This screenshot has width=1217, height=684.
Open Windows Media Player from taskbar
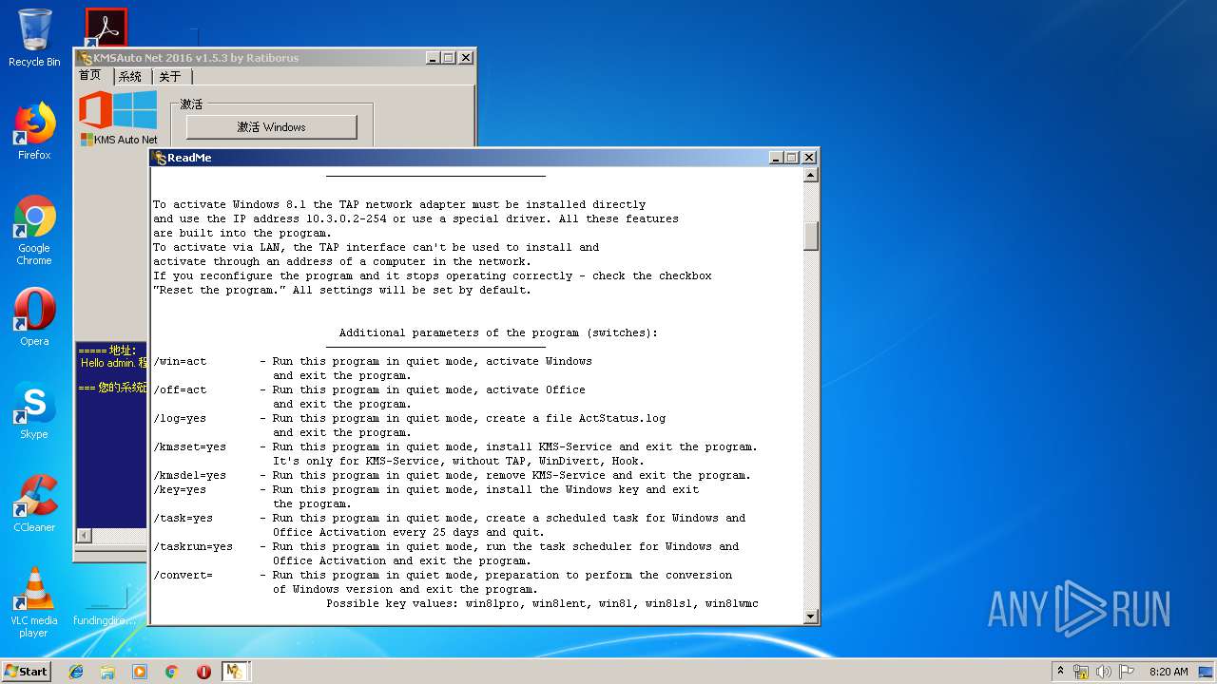tap(140, 672)
